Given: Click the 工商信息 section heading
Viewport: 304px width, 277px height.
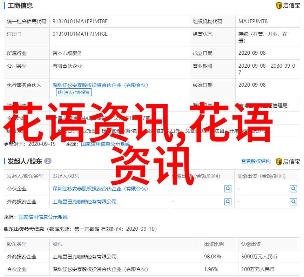Looking at the screenshot, I should pyautogui.click(x=20, y=6).
